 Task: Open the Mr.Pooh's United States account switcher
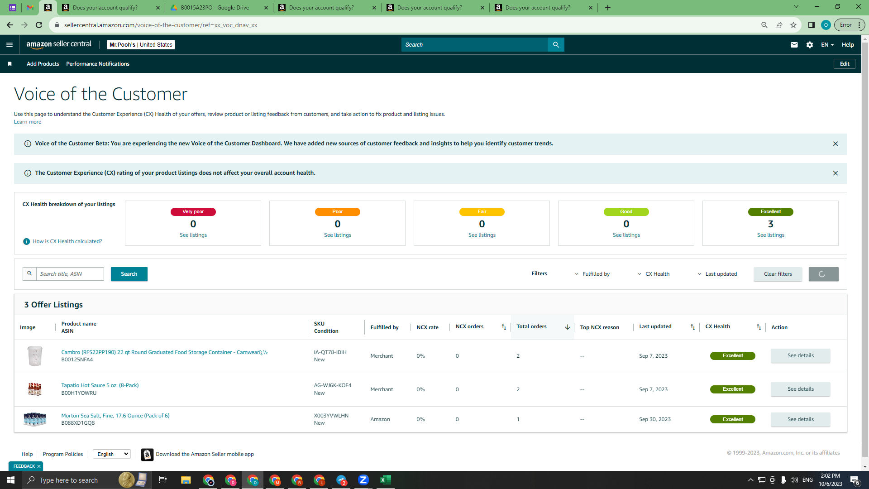[x=141, y=45]
